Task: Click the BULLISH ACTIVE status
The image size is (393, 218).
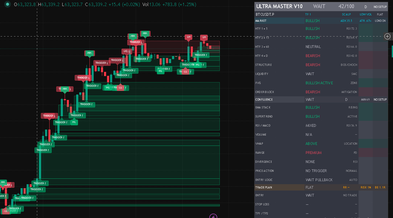Action: tap(319, 83)
